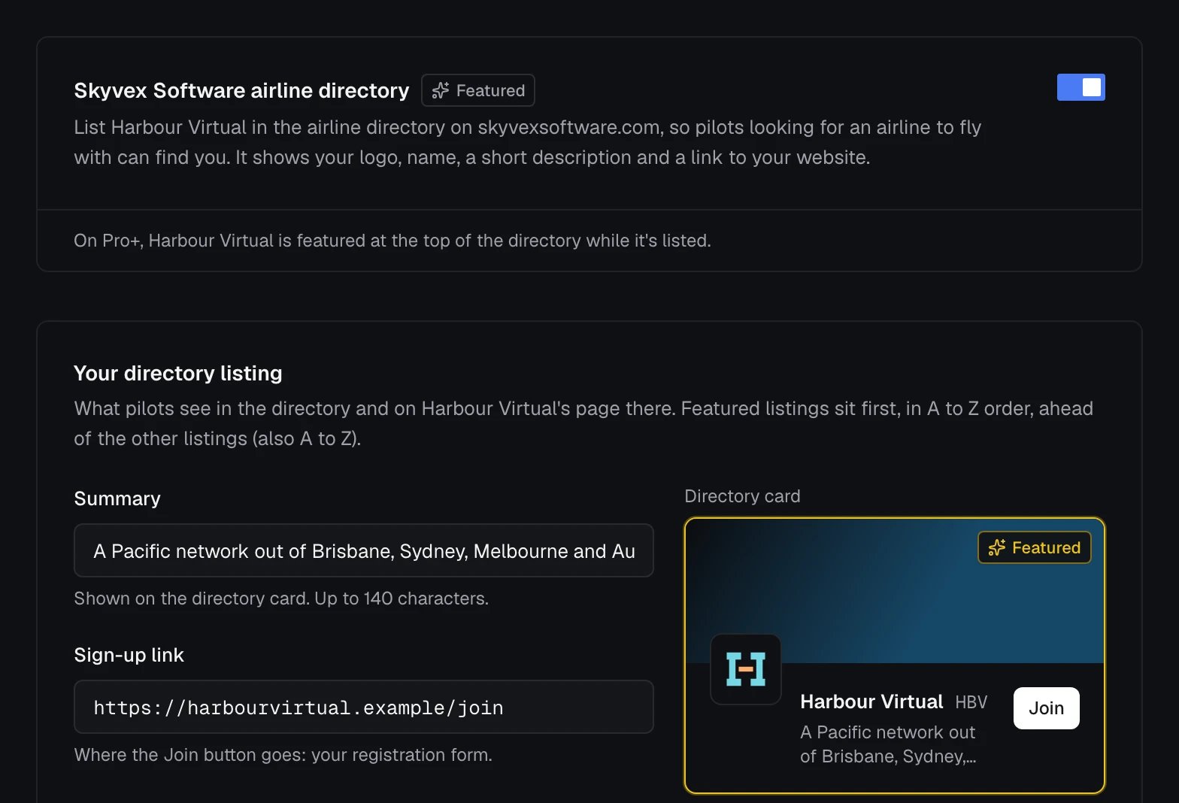The width and height of the screenshot is (1179, 803).
Task: Click the Featured badge next to directory title
Action: [x=478, y=90]
